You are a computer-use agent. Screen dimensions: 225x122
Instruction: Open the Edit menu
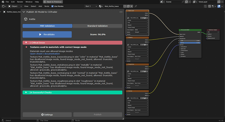[13, 2]
